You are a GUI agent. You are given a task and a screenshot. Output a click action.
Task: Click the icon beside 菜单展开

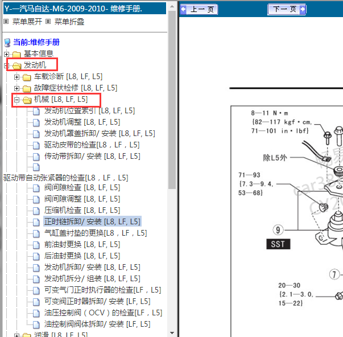point(6,22)
